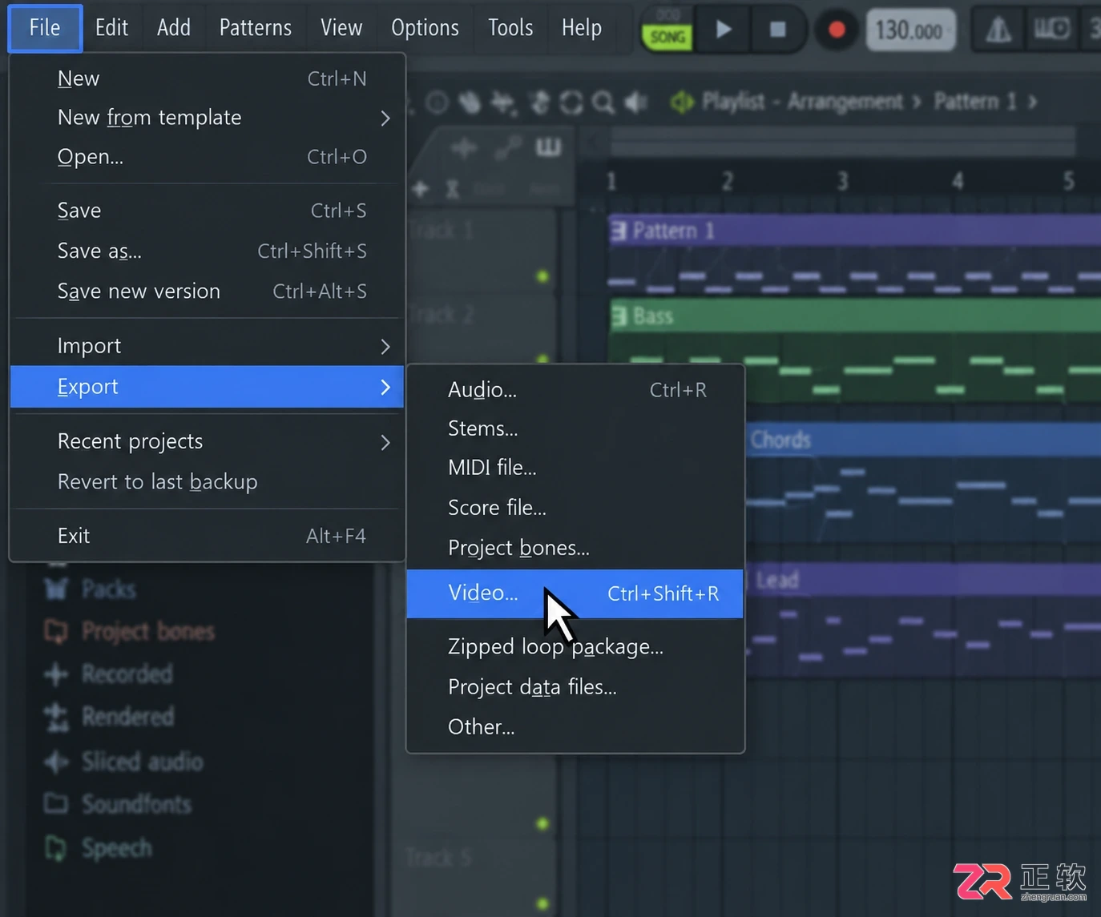This screenshot has width=1101, height=917.
Task: Open the Edit menu
Action: click(x=111, y=28)
